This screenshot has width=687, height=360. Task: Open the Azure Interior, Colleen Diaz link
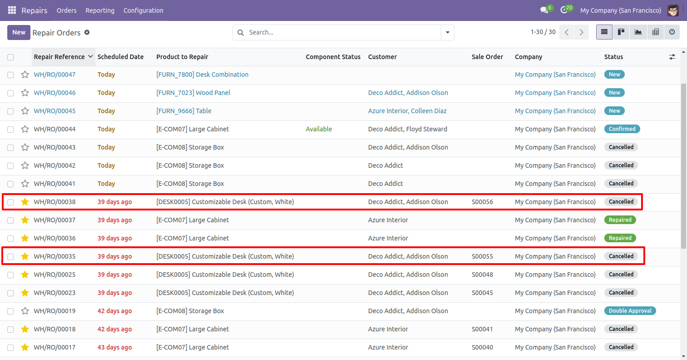pos(407,111)
